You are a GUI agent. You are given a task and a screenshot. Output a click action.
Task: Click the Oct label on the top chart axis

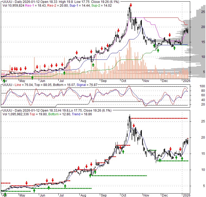click(124, 81)
